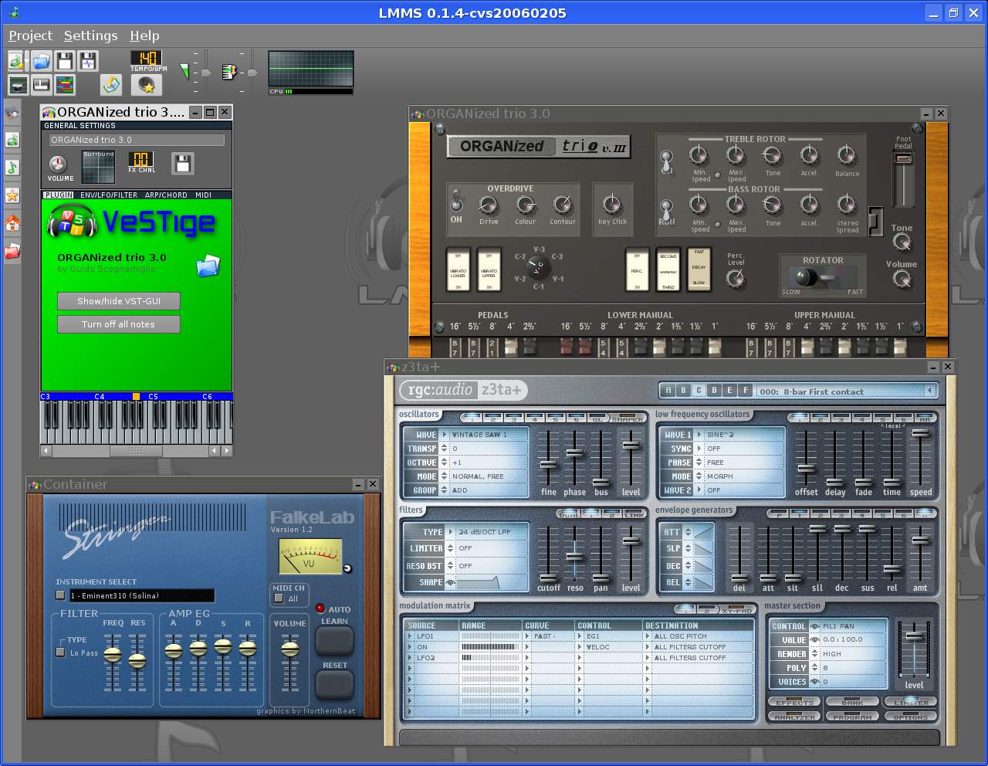Enable the Lo Pass filter type checkbox
988x766 pixels.
point(61,652)
